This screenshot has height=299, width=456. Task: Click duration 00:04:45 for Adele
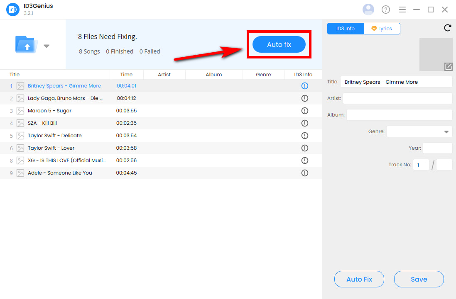pos(126,173)
